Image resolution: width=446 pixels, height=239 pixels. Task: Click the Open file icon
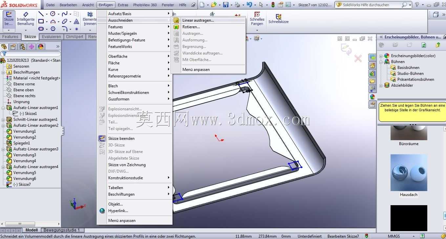point(214,5)
